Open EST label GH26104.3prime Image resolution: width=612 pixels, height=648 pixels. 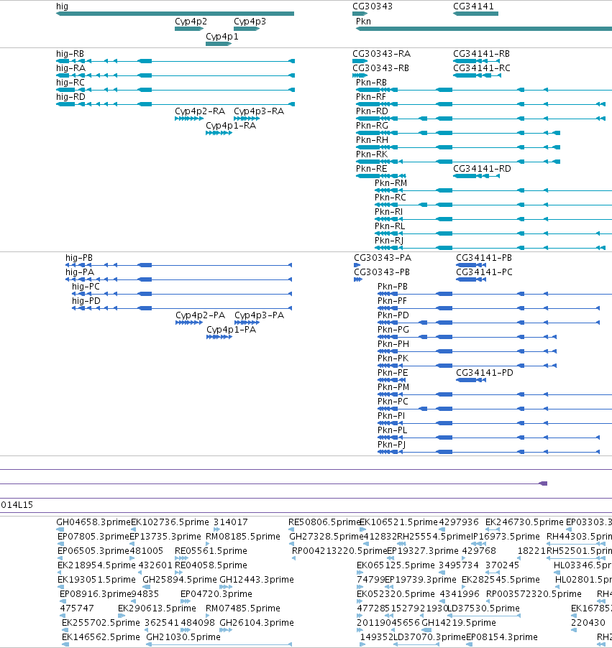click(257, 623)
